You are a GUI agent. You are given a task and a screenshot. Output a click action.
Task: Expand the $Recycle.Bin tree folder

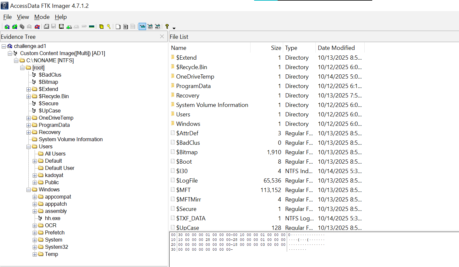coord(28,96)
